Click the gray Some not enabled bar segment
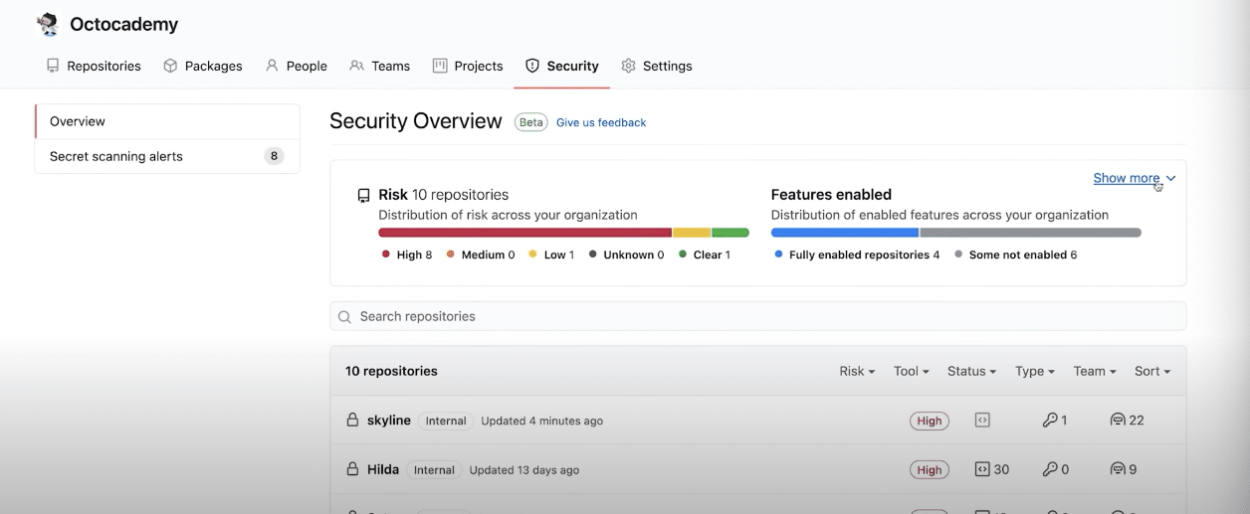Viewport: 1250px width, 514px height. click(x=1031, y=233)
